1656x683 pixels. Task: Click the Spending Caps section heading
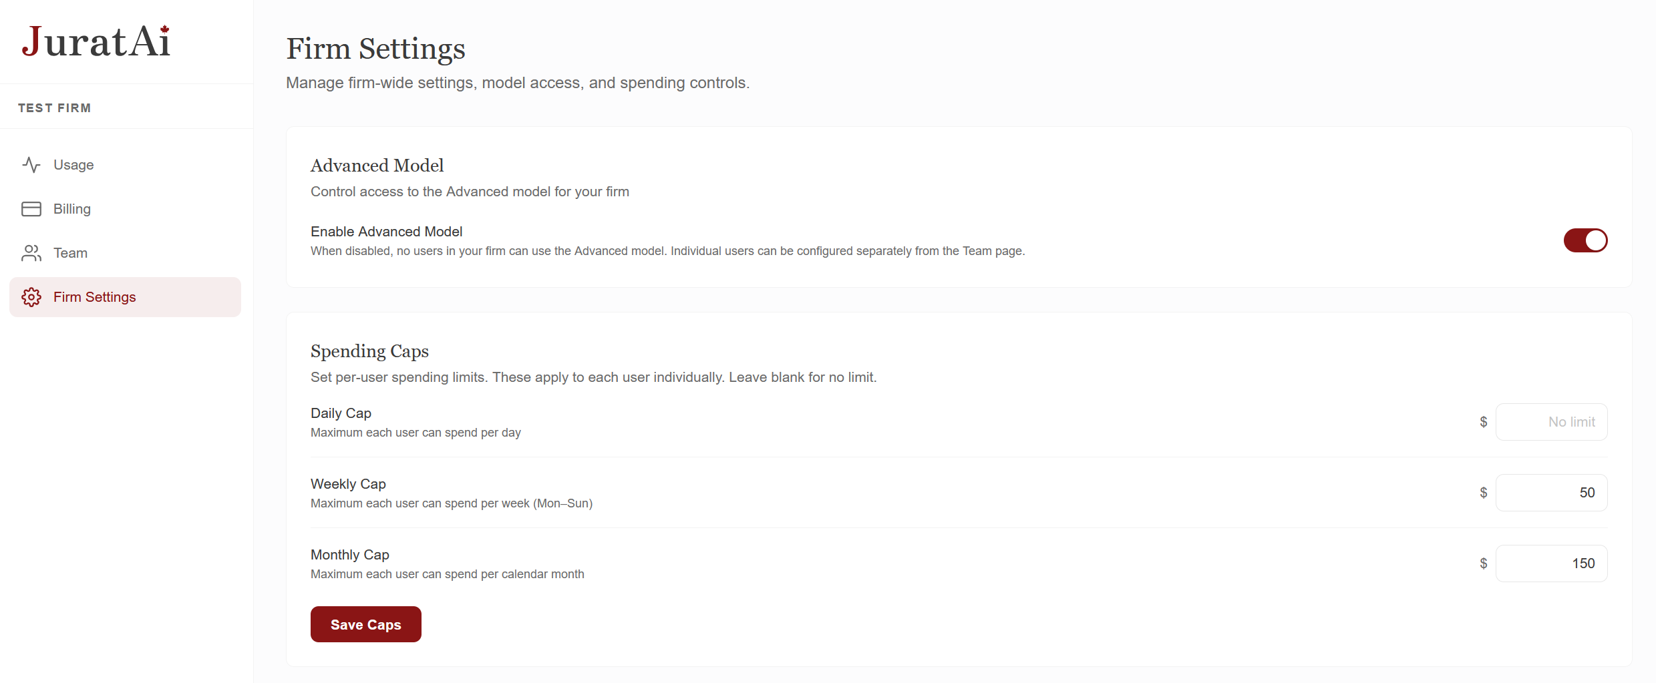[369, 351]
